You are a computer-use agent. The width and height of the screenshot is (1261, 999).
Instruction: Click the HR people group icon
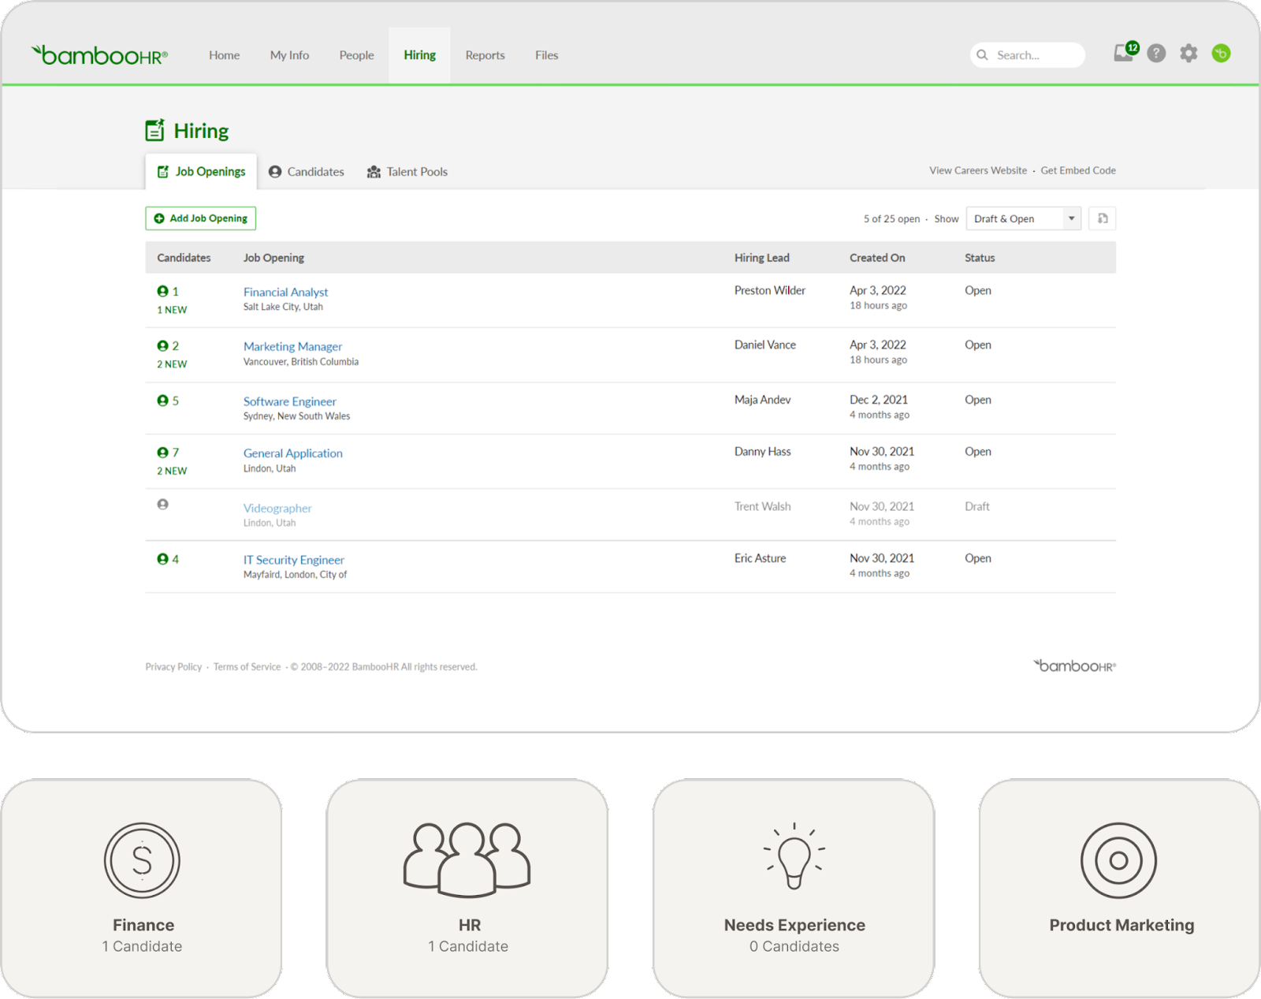[x=467, y=859]
